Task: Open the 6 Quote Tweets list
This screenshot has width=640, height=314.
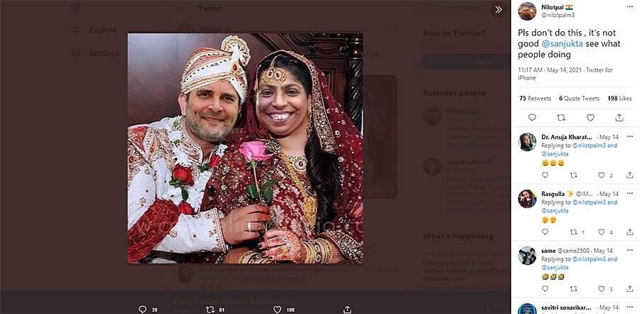Action: click(579, 98)
